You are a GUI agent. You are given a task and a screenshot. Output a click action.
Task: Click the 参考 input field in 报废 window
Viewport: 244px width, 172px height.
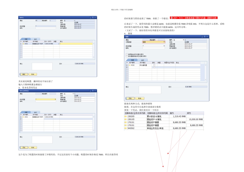coord(154,48)
